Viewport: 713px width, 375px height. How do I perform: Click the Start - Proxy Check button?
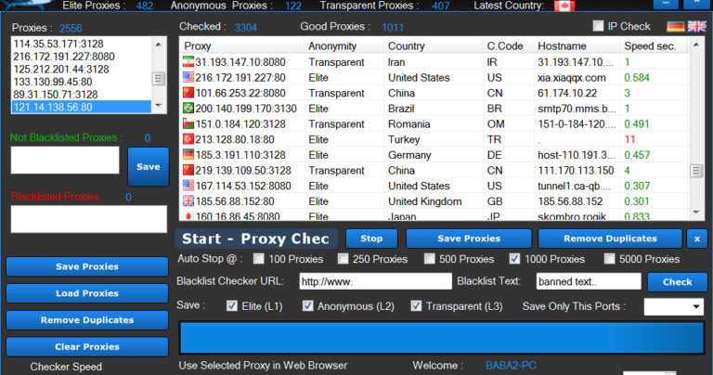click(256, 239)
